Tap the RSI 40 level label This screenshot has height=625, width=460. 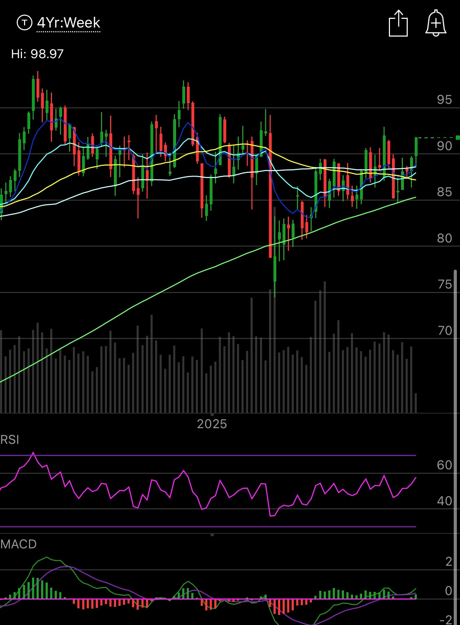coord(445,501)
